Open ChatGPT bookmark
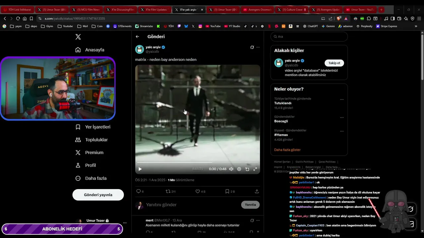 pyautogui.click(x=310, y=26)
